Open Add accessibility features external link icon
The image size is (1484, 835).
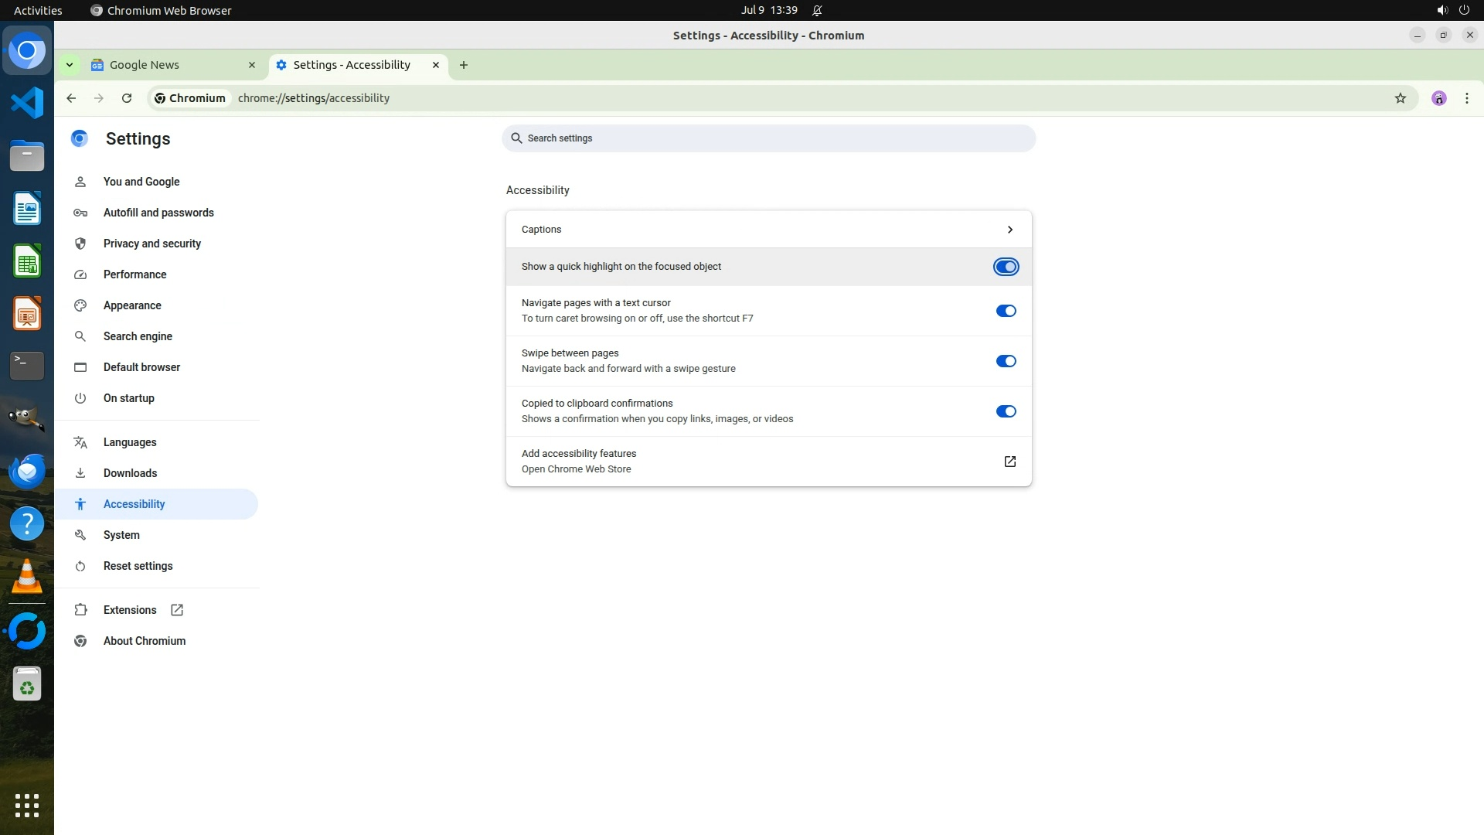tap(1009, 462)
